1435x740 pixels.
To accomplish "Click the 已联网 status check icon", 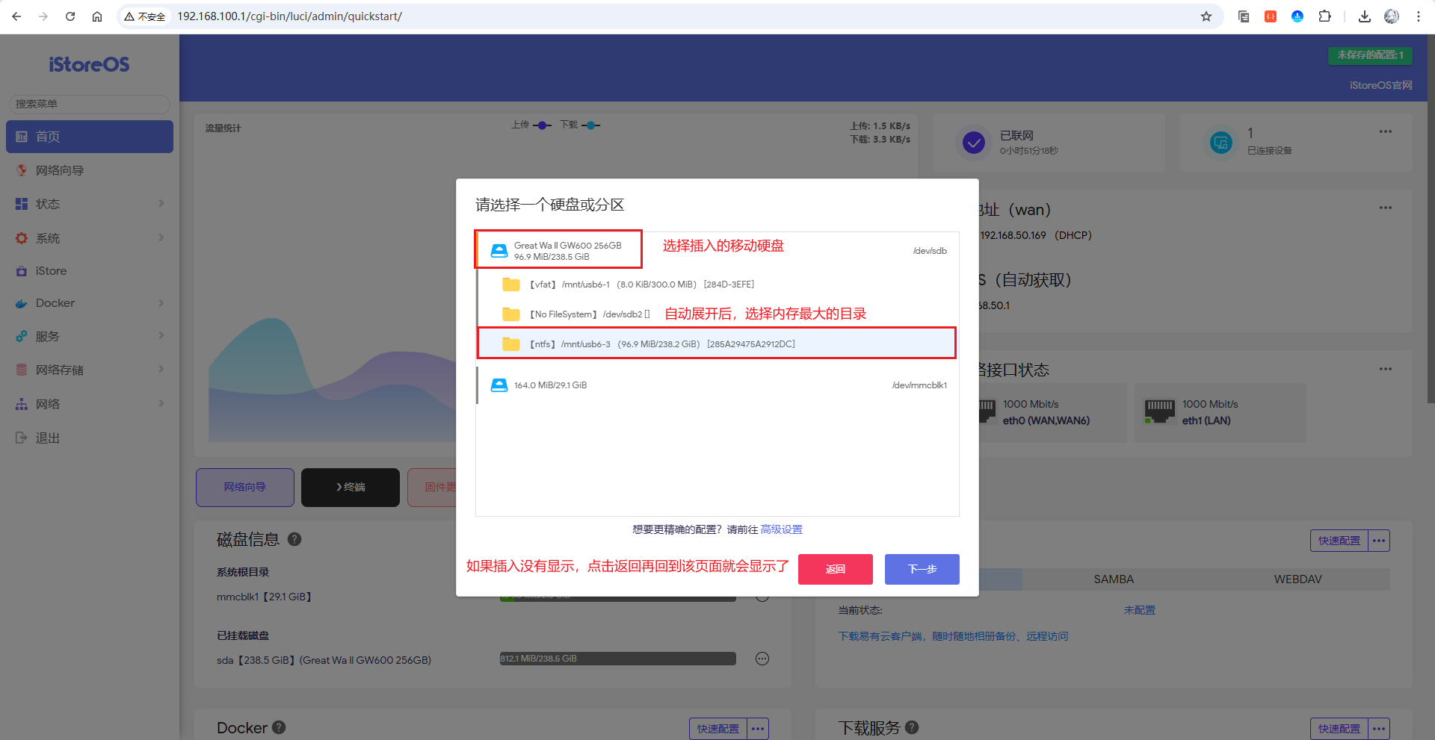I will pos(973,142).
